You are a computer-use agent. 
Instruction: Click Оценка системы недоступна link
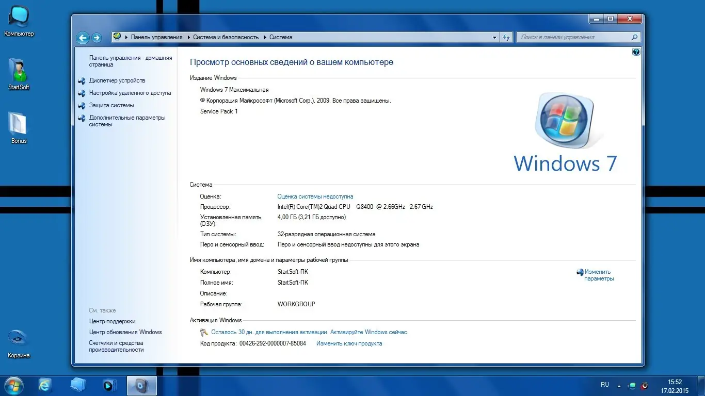pyautogui.click(x=315, y=196)
